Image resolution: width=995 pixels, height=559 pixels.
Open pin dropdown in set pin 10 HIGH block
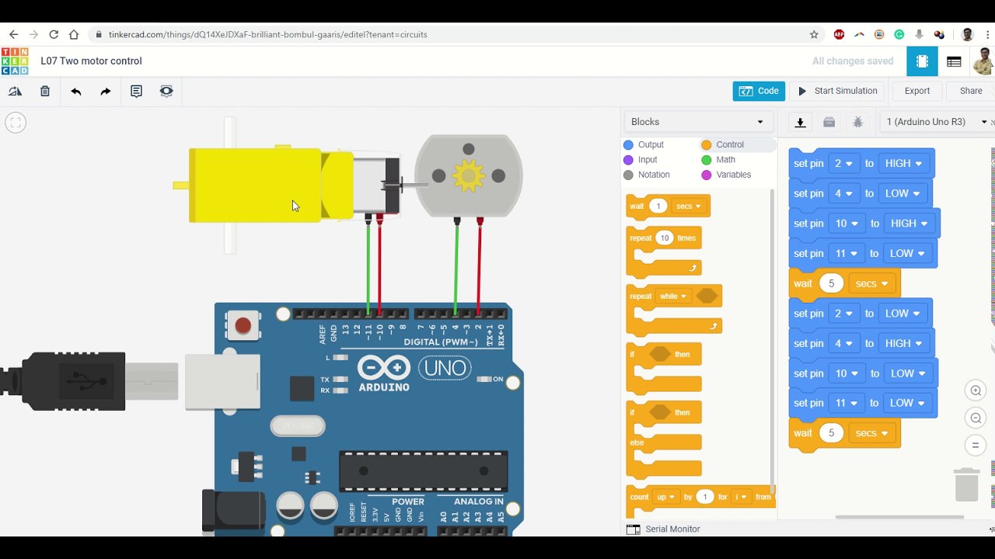pos(847,224)
